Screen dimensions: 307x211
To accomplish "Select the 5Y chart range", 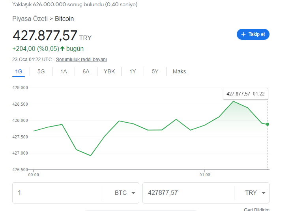I will click(155, 71).
